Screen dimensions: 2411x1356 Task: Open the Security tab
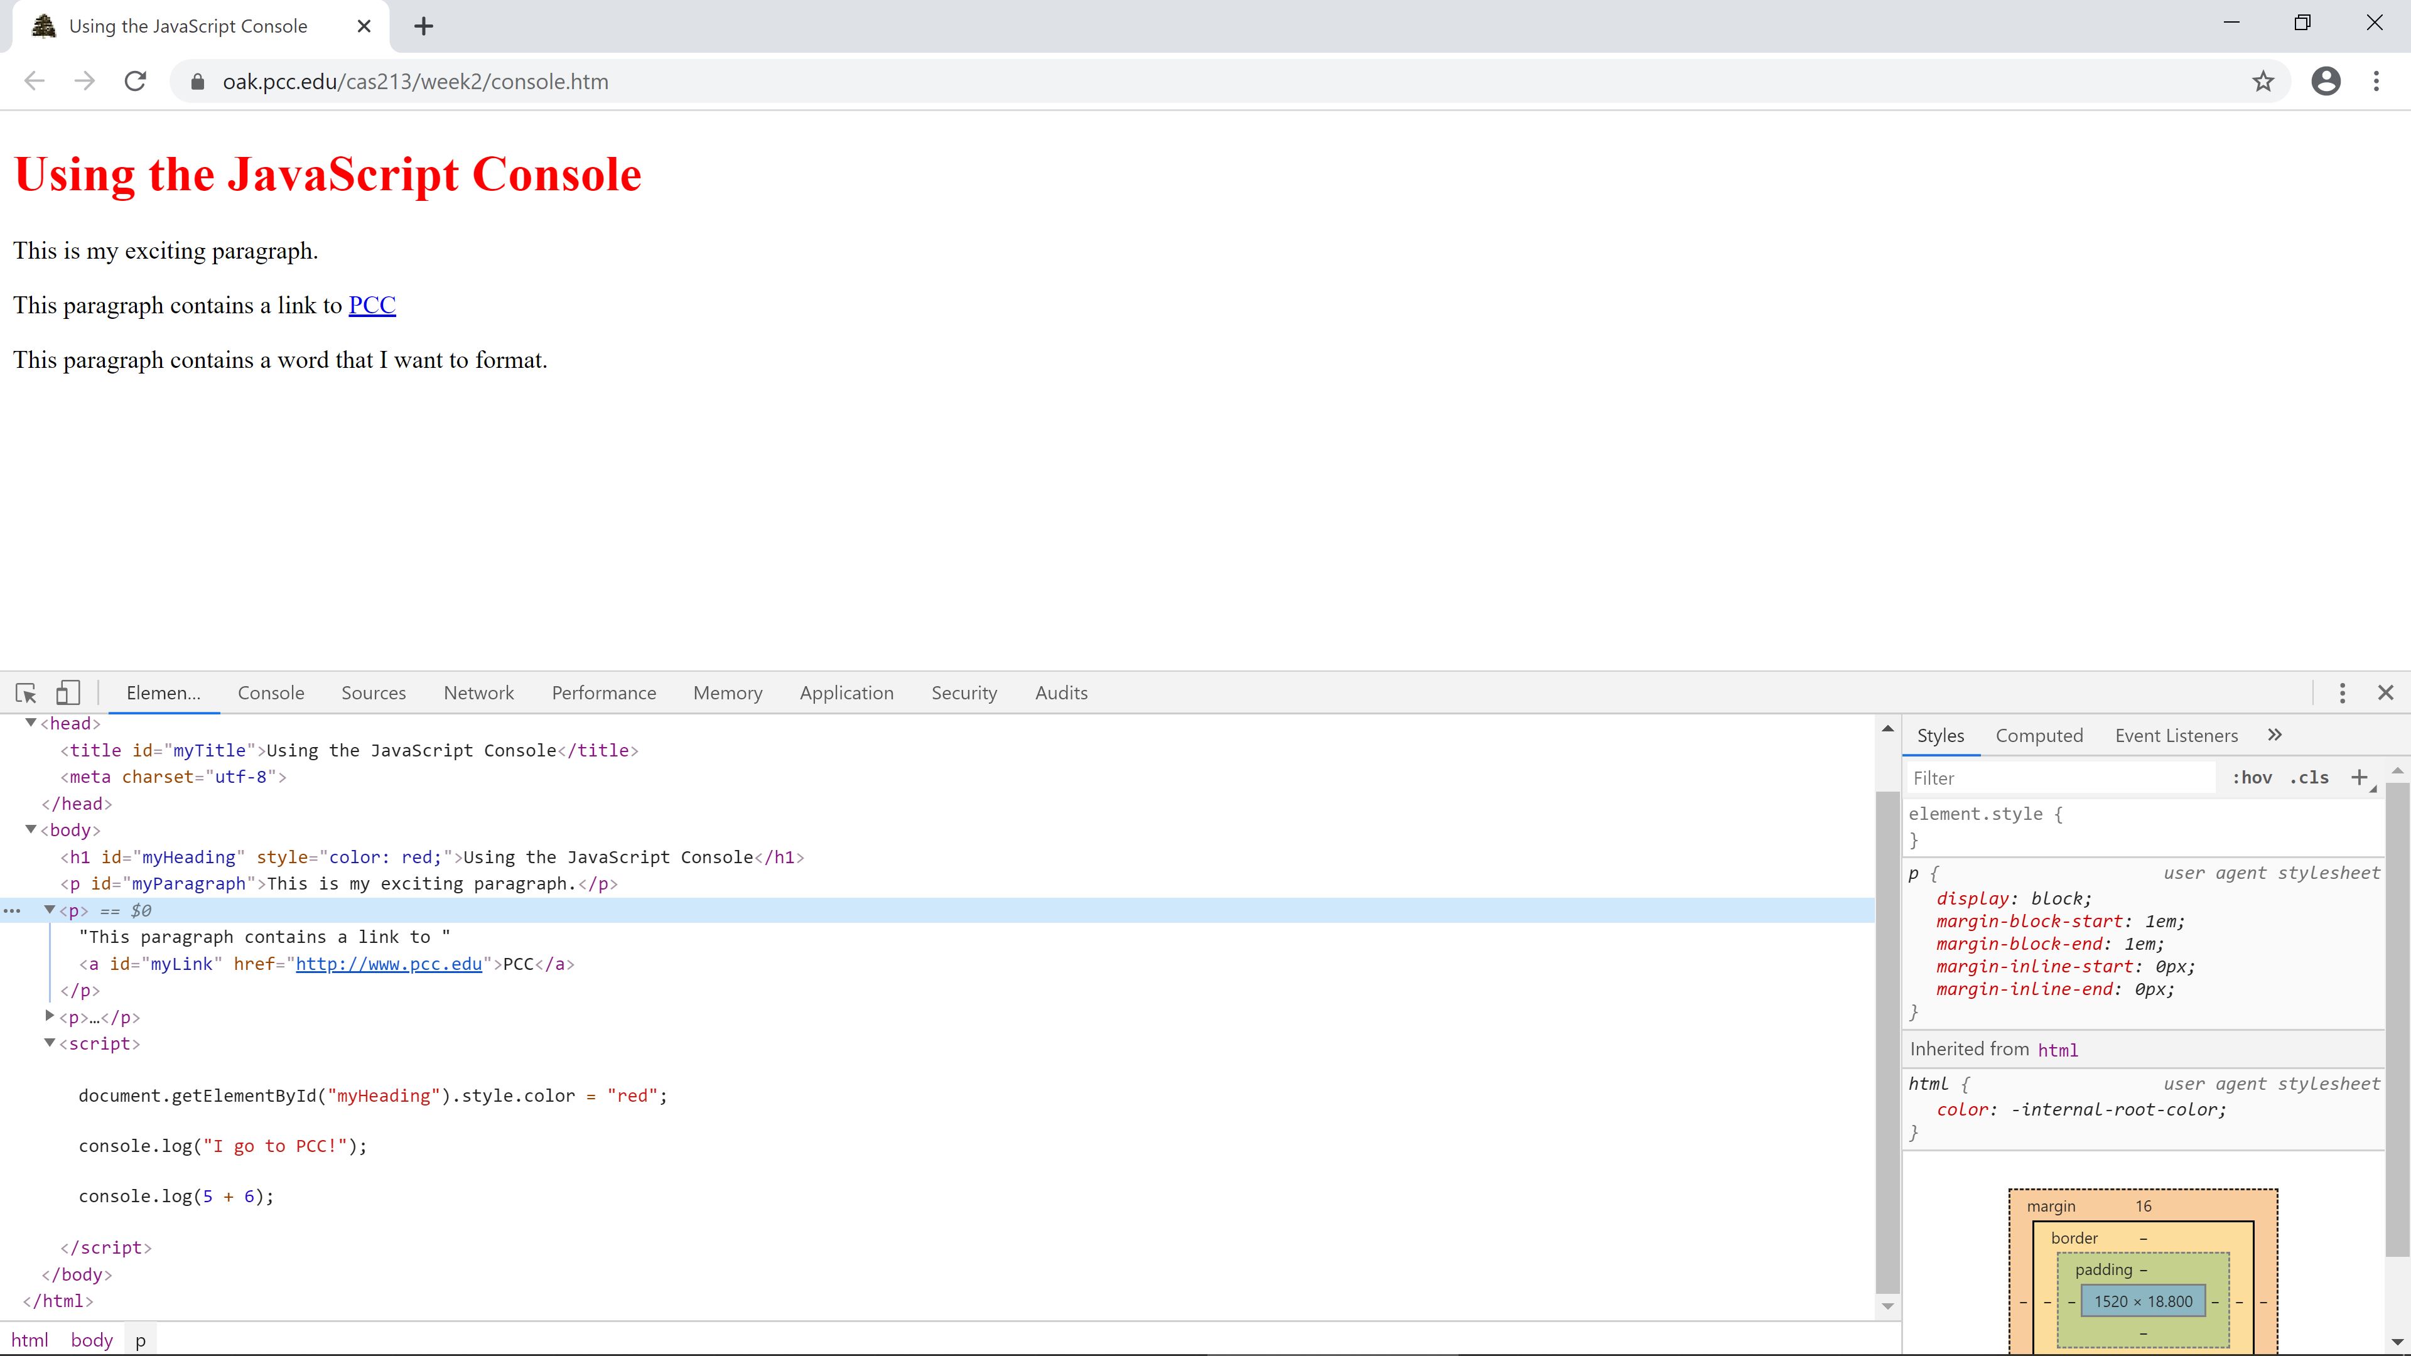964,692
